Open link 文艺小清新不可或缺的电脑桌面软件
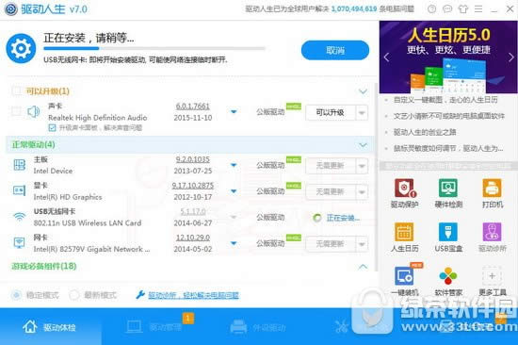The width and height of the screenshot is (518, 345). [448, 116]
